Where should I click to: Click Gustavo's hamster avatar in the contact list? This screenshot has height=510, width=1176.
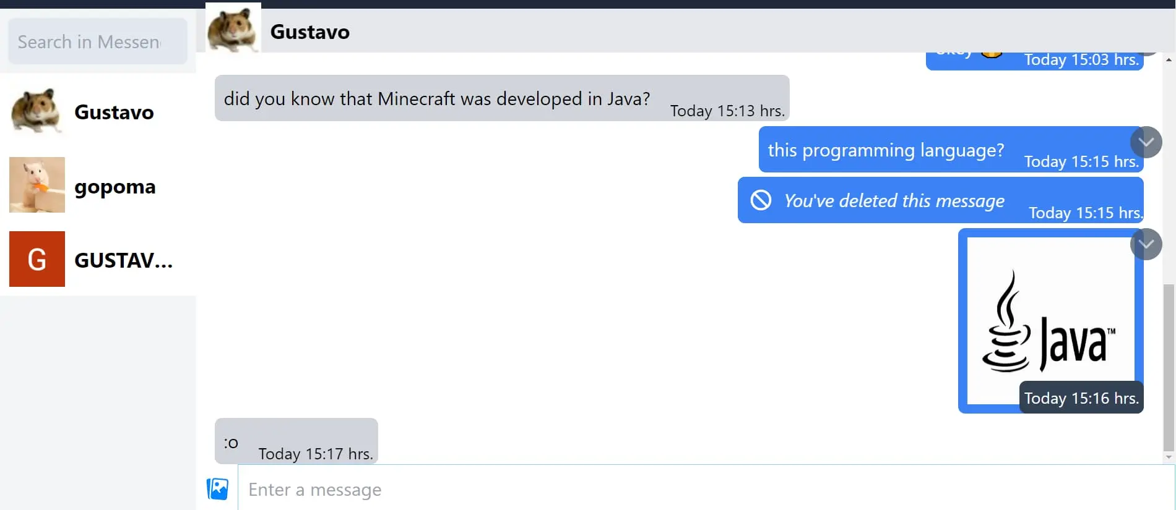(37, 111)
